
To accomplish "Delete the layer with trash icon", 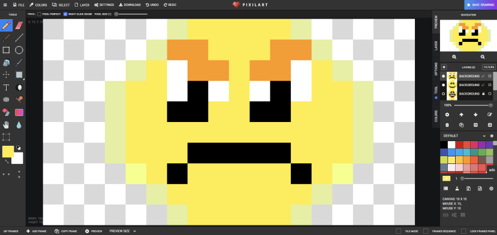I will pos(447,125).
